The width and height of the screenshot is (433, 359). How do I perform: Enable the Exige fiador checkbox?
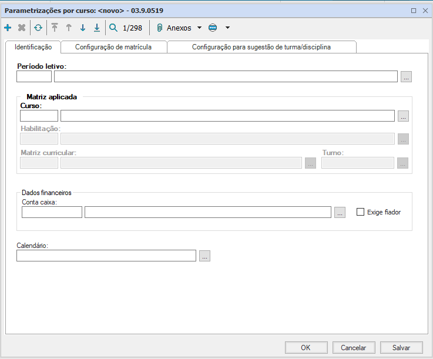click(x=361, y=212)
